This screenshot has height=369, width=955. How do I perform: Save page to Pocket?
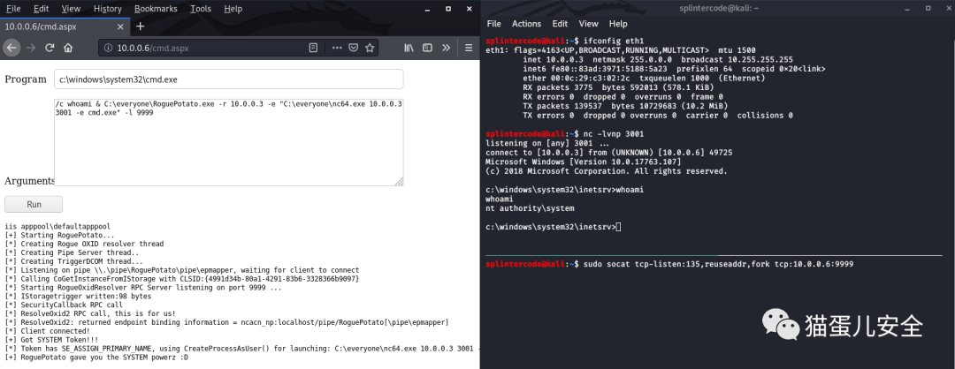coord(353,48)
